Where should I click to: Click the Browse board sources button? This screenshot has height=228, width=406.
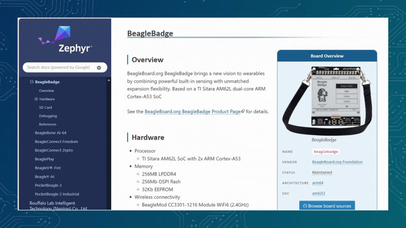(327, 205)
